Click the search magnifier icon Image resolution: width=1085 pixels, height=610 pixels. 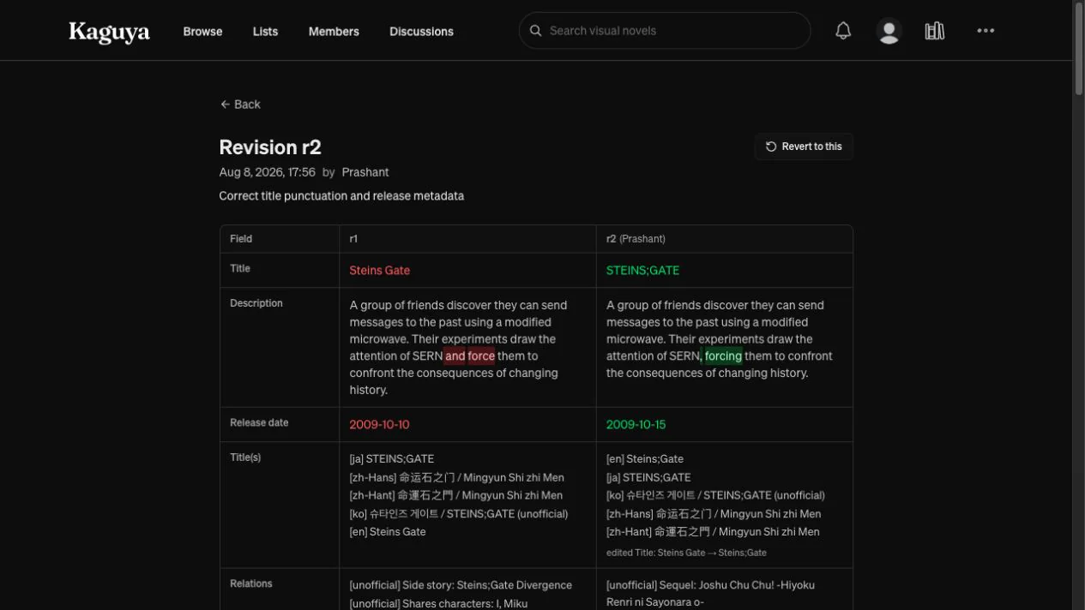[535, 31]
